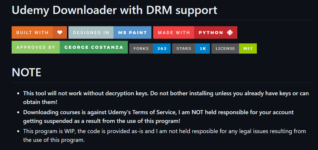Click the FORKS badge label
The image size is (318, 150).
[141, 49]
